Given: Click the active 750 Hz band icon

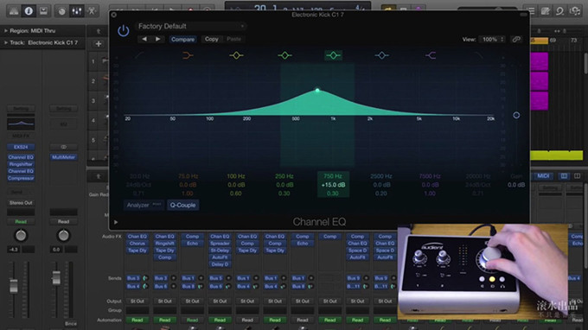Looking at the screenshot, I should [x=333, y=55].
